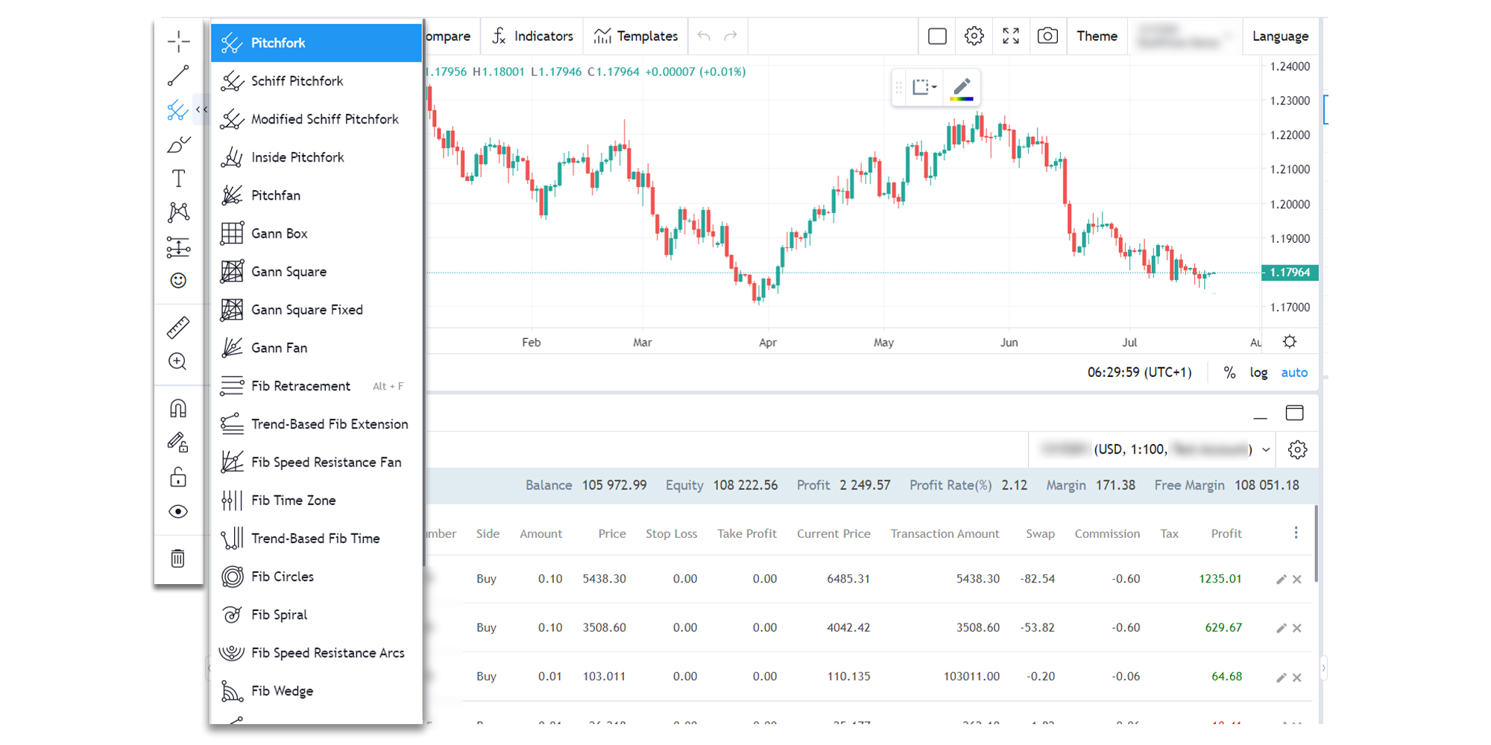1491x745 pixels.
Task: Toggle the log scale option
Action: (x=1258, y=372)
